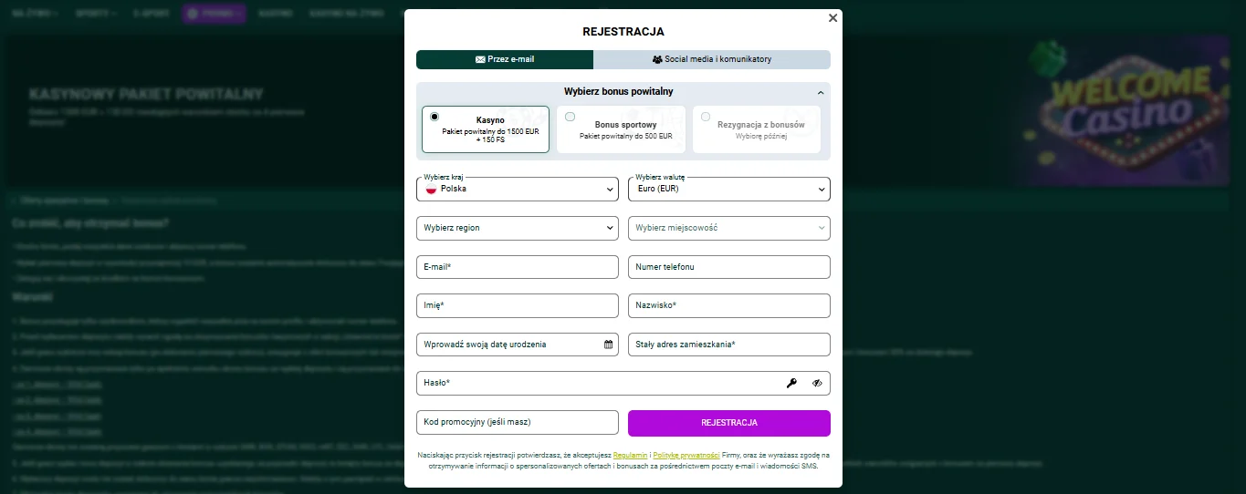
Task: Toggle password visibility with the eye icon
Action: pos(817,384)
